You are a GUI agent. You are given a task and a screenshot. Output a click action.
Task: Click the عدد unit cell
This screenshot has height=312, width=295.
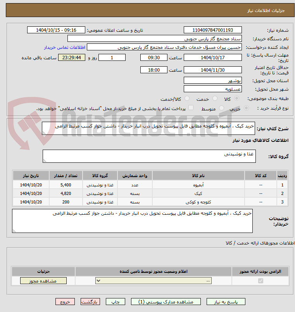click(135, 185)
